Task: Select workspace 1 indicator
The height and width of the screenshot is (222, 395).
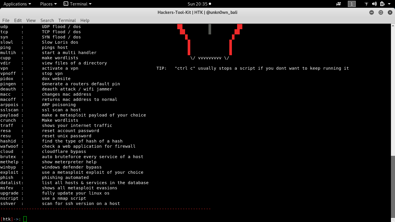Action: click(352, 4)
